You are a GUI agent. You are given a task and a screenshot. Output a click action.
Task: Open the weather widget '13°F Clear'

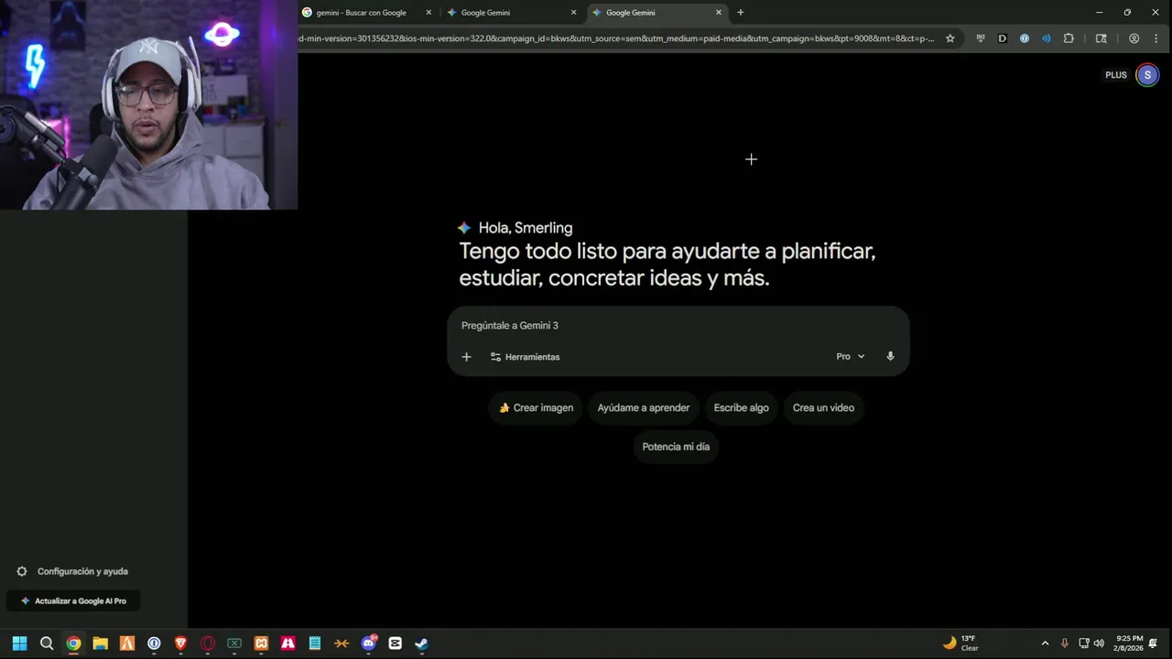(x=961, y=643)
